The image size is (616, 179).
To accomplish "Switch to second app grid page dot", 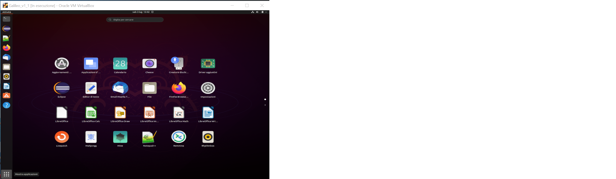I will (265, 105).
